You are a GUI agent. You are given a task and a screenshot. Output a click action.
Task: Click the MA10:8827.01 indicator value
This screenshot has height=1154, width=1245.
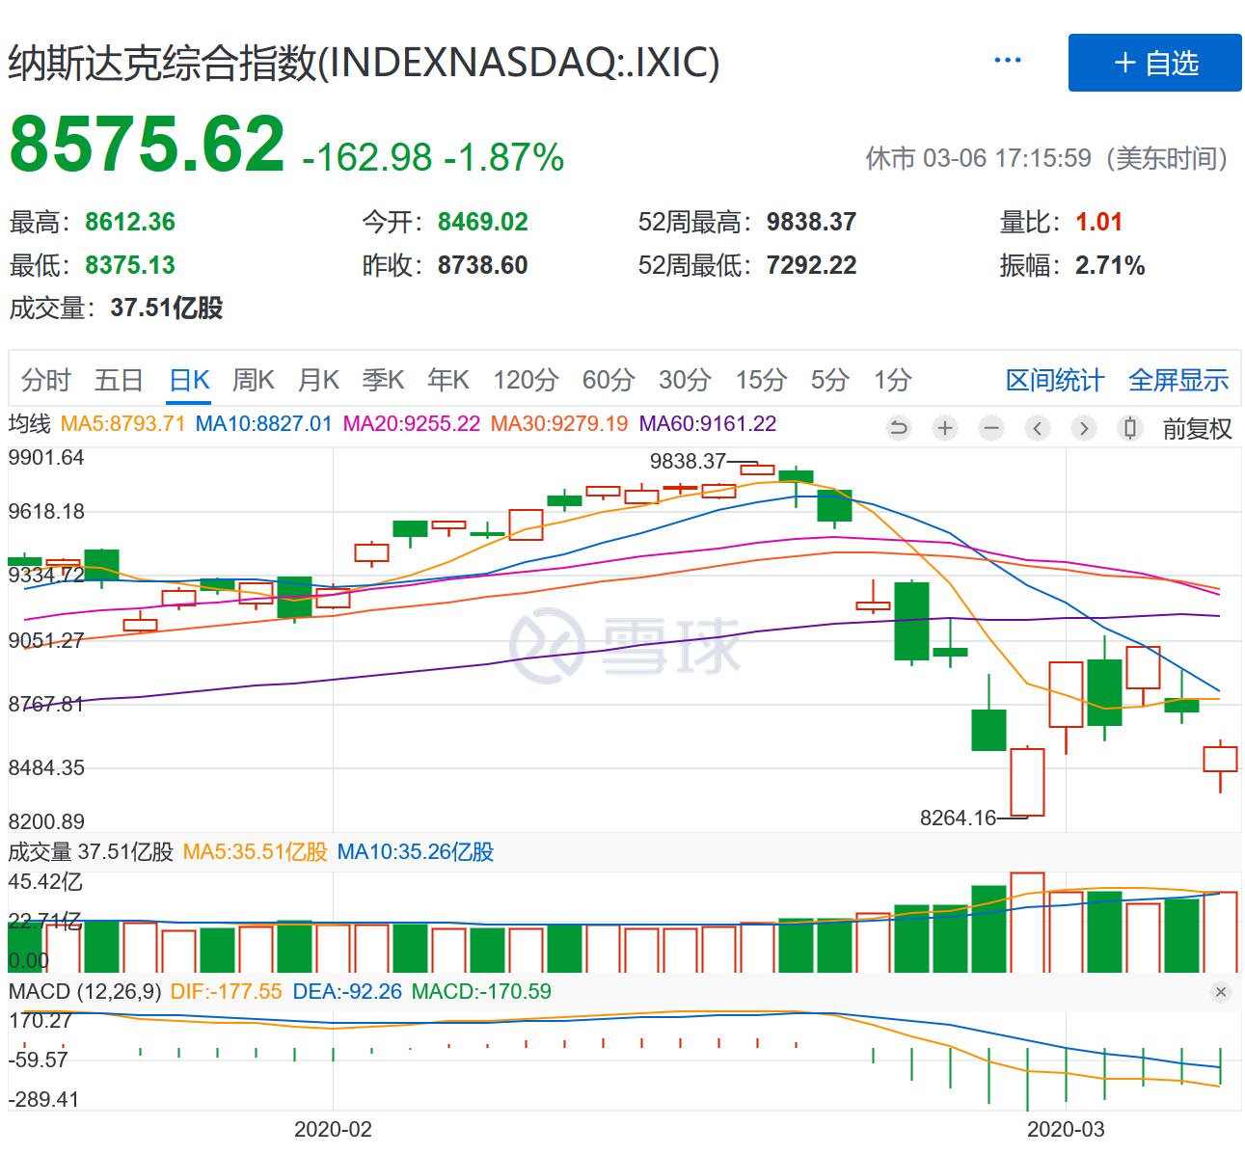(x=263, y=424)
